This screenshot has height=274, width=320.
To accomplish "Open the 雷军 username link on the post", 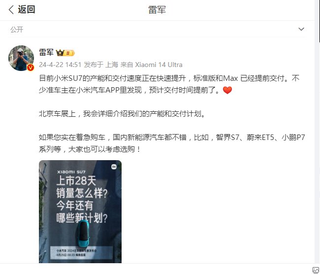I will tap(46, 52).
